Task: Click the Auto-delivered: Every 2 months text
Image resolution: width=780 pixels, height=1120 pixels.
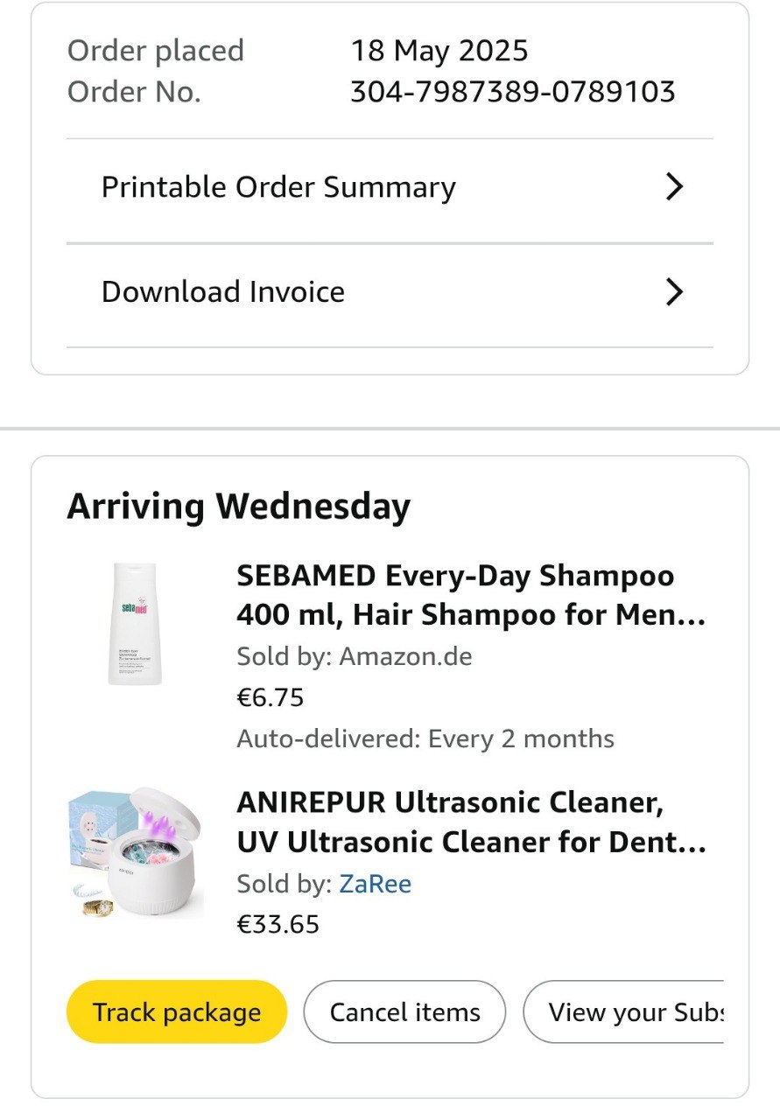Action: coord(425,738)
